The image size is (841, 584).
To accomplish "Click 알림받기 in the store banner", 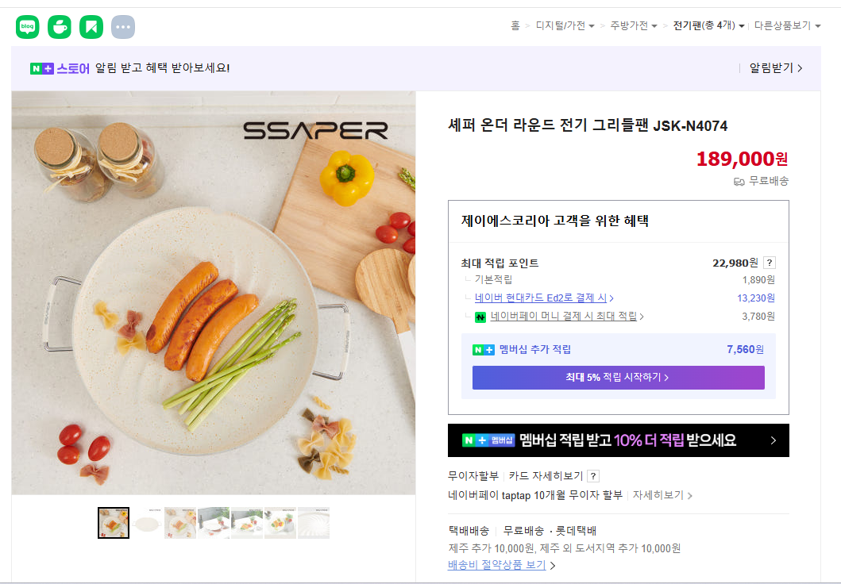I will [x=776, y=68].
